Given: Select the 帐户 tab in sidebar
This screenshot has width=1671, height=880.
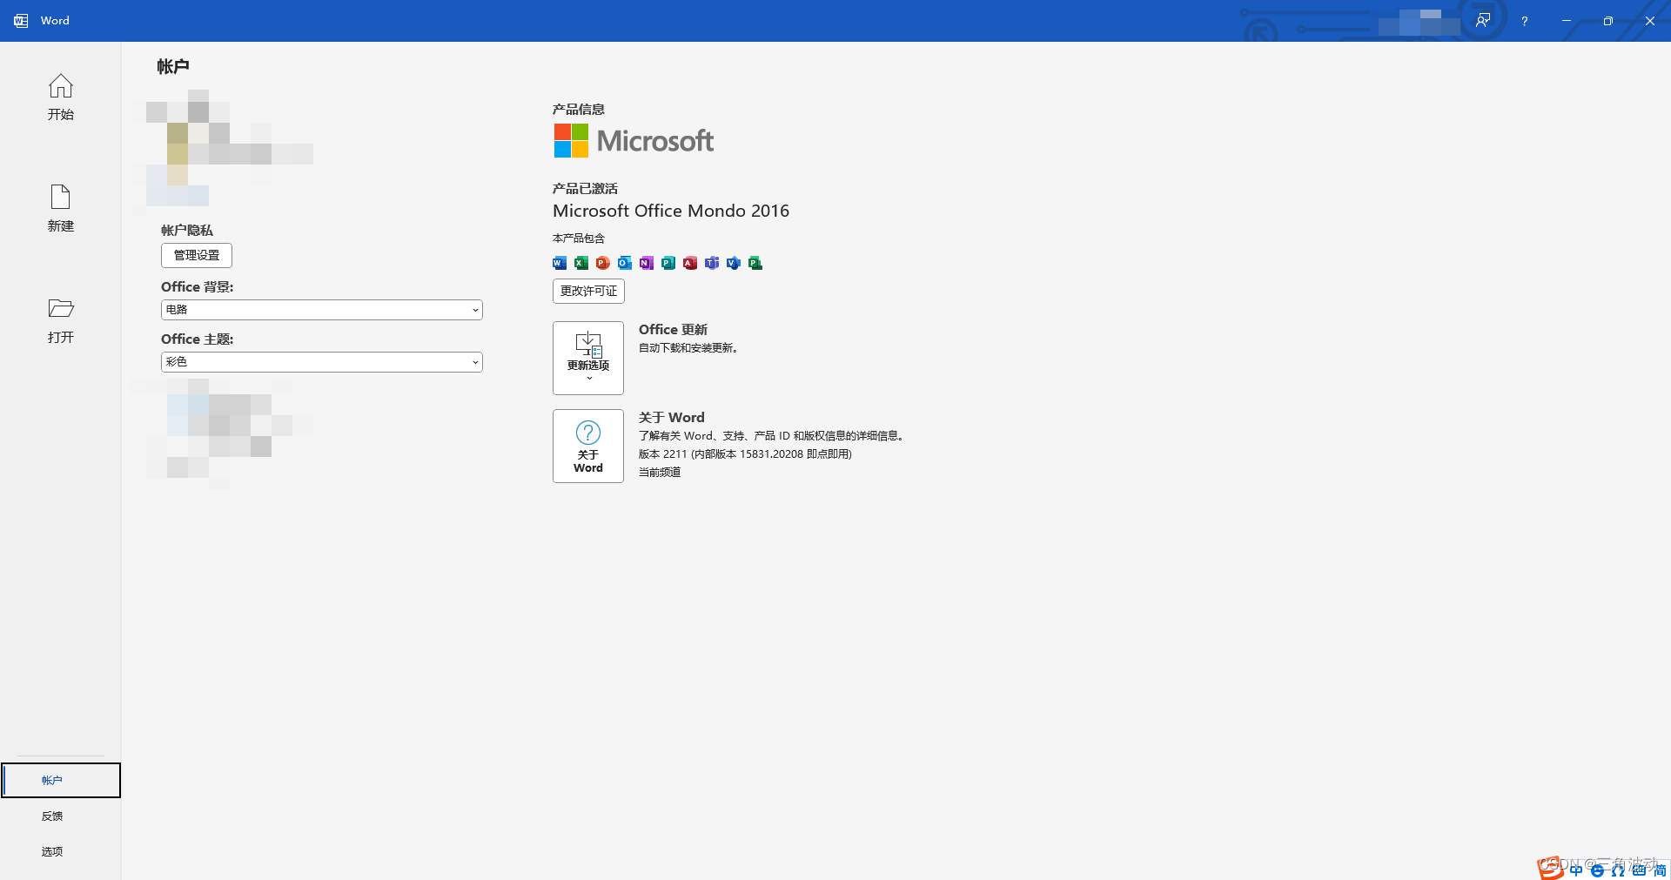Looking at the screenshot, I should (61, 780).
